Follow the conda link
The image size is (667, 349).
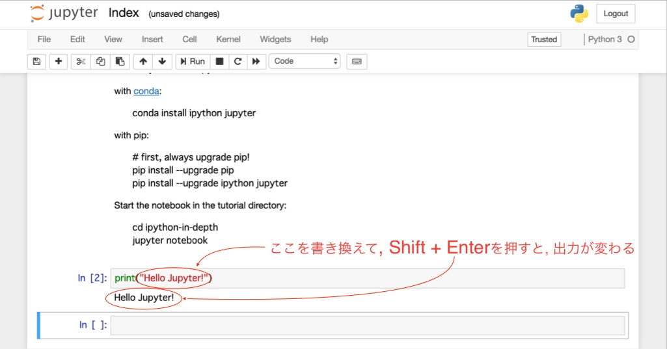(146, 91)
